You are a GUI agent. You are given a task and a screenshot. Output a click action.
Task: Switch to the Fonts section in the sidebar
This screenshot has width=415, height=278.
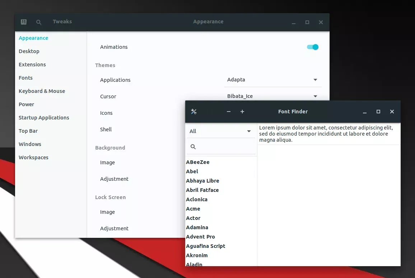pyautogui.click(x=26, y=78)
